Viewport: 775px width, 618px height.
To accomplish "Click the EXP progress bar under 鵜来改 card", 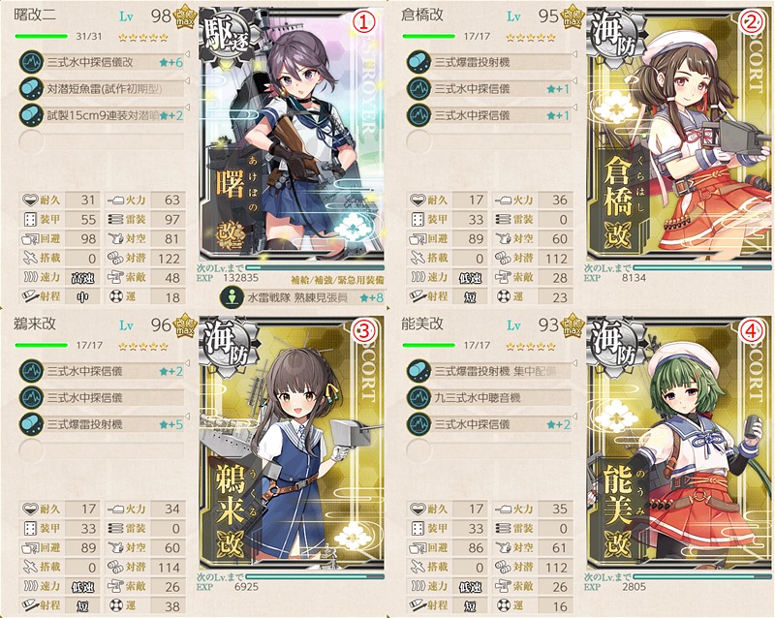I will coord(315,576).
